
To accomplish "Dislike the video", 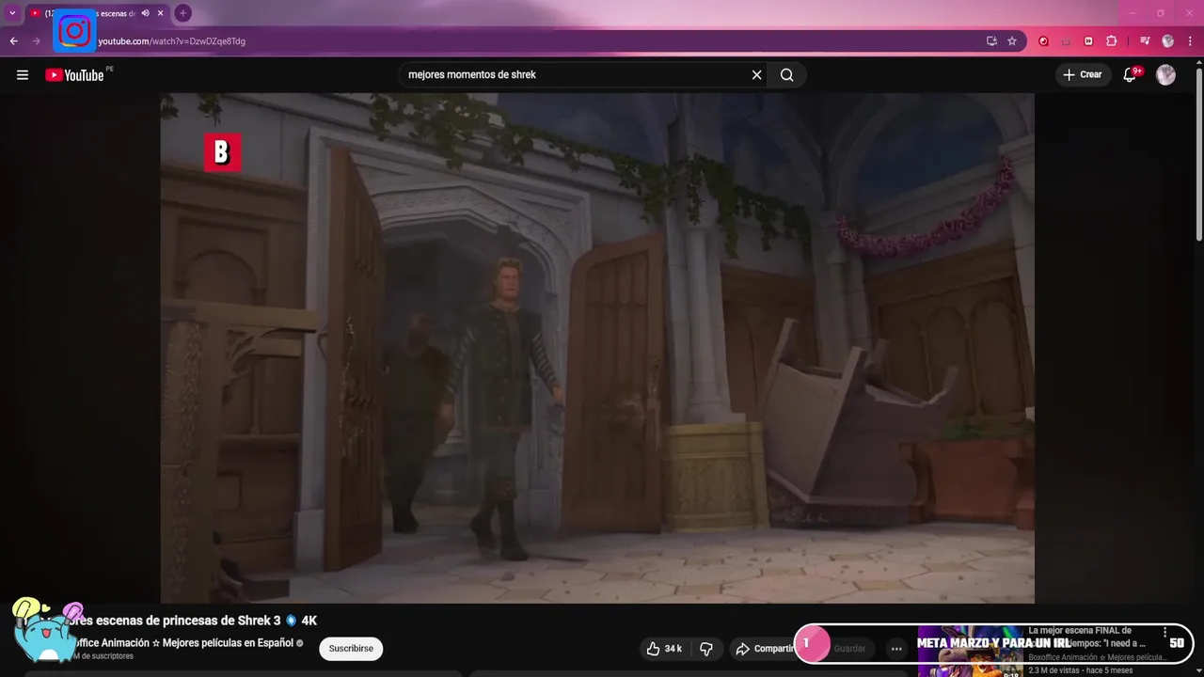I will coord(706,649).
